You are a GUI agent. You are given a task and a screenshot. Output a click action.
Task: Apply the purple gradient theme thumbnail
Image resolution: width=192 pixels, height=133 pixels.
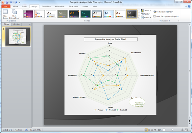[x=28, y=14]
